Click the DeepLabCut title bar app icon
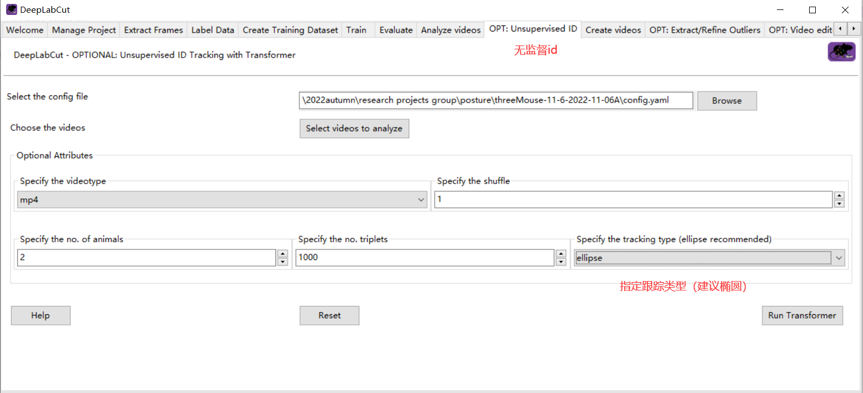 click(x=11, y=9)
